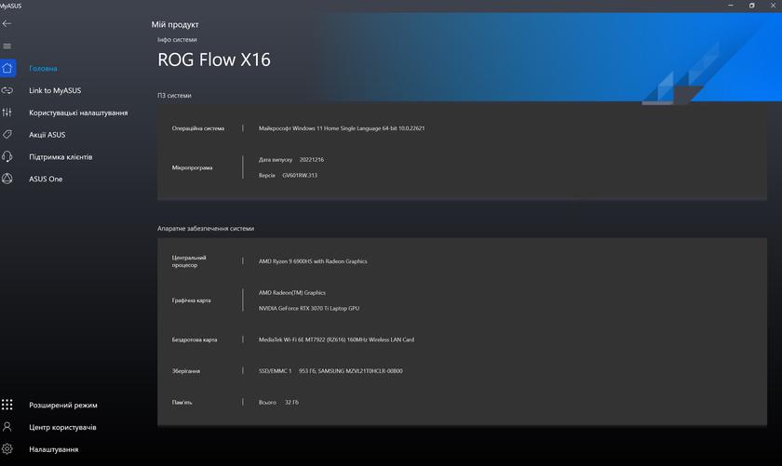The width and height of the screenshot is (782, 466).
Task: Select Користувацькі налаштування in the sidebar
Action: [78, 113]
